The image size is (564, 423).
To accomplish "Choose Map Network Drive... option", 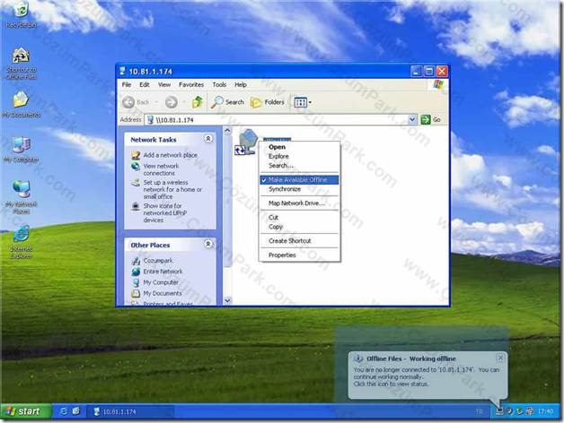I will click(299, 203).
